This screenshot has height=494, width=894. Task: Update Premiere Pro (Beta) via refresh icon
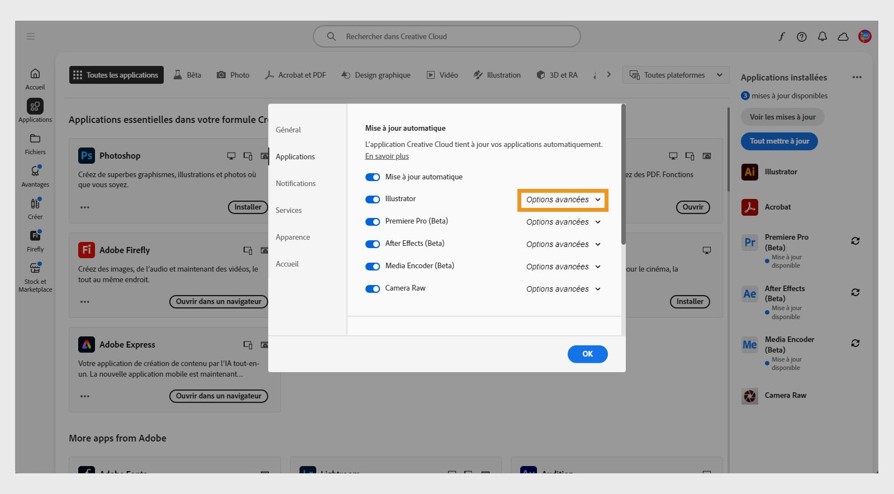point(855,241)
